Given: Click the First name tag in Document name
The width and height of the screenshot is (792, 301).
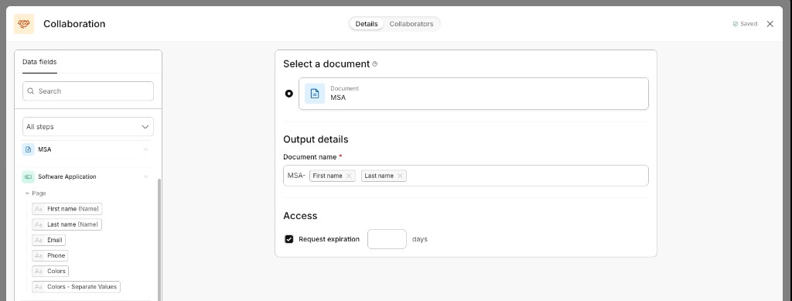Looking at the screenshot, I should point(333,176).
